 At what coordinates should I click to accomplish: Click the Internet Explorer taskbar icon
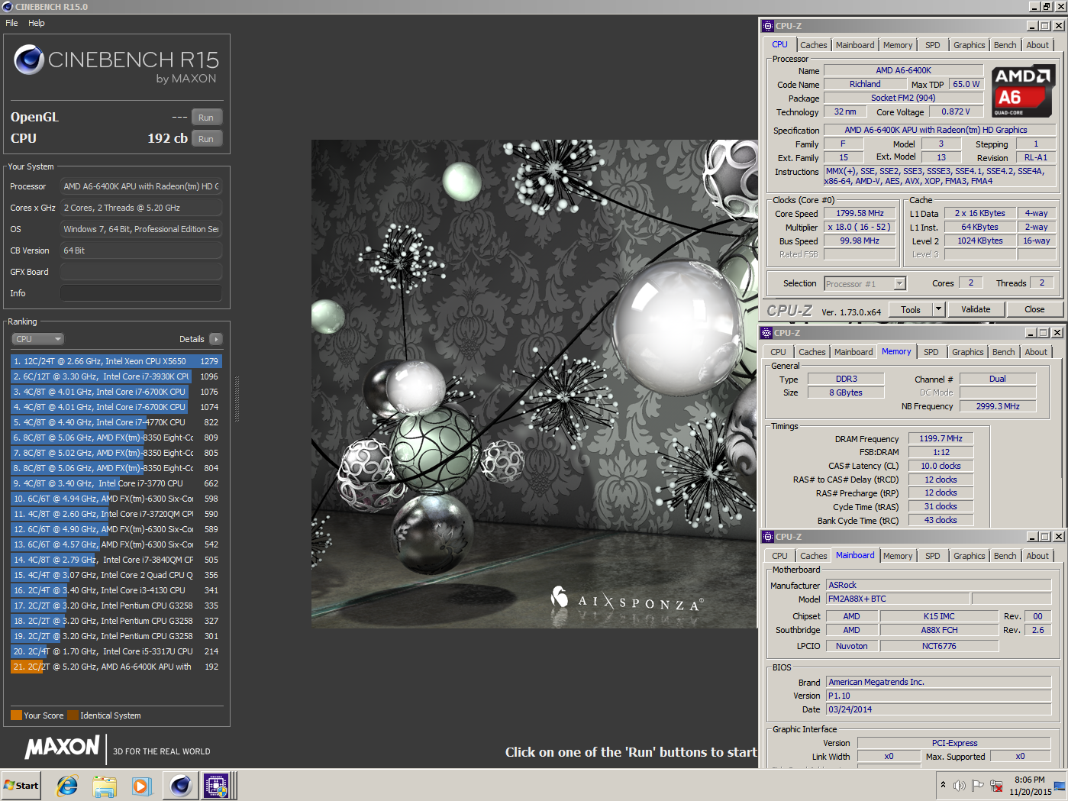(67, 785)
